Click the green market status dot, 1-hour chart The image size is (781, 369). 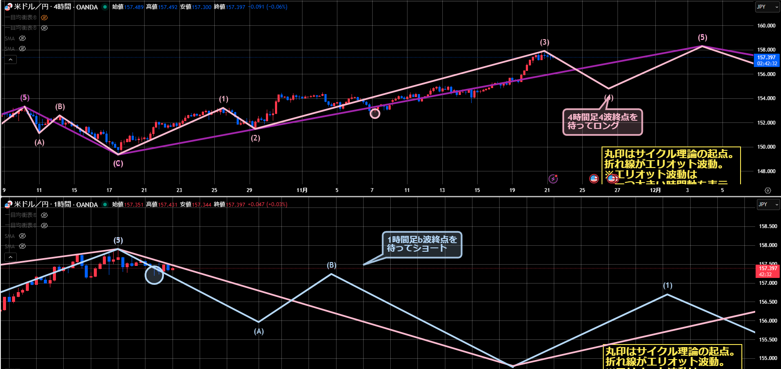[105, 204]
